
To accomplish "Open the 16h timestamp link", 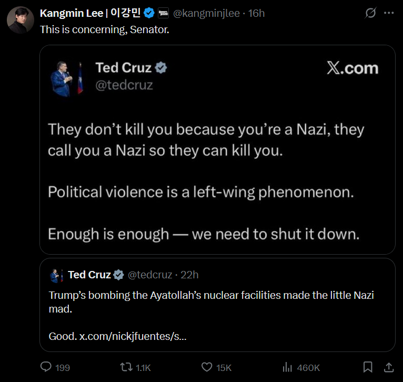I will point(256,13).
